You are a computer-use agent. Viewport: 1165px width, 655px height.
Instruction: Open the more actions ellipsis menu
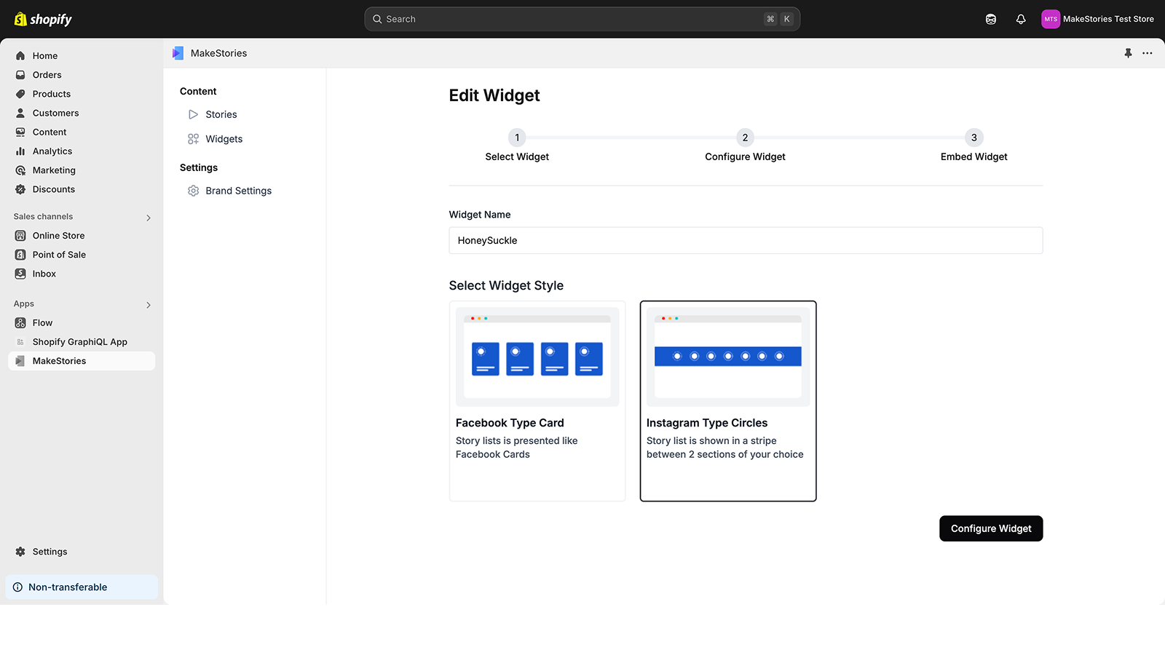click(1148, 52)
